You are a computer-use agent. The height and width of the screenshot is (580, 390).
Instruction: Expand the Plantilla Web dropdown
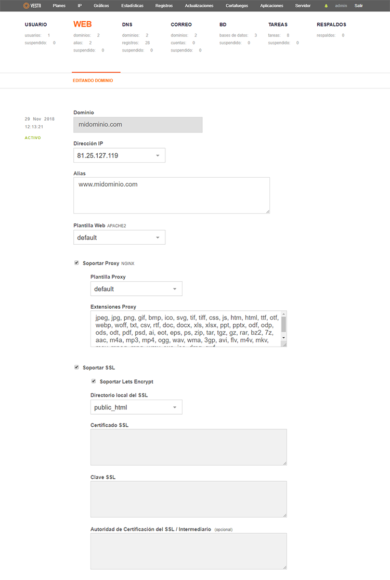click(119, 238)
